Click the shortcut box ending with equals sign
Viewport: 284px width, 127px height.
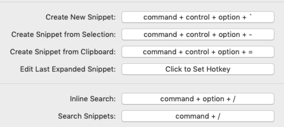[x=198, y=52]
